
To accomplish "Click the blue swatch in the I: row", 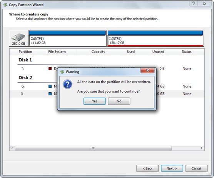I will coord(50,94).
